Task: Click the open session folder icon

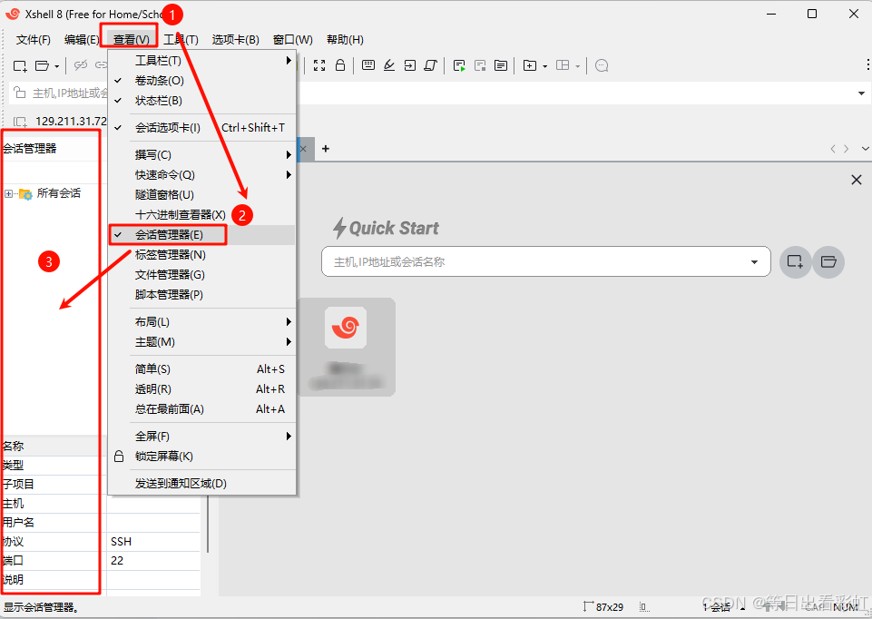Action: coord(43,65)
